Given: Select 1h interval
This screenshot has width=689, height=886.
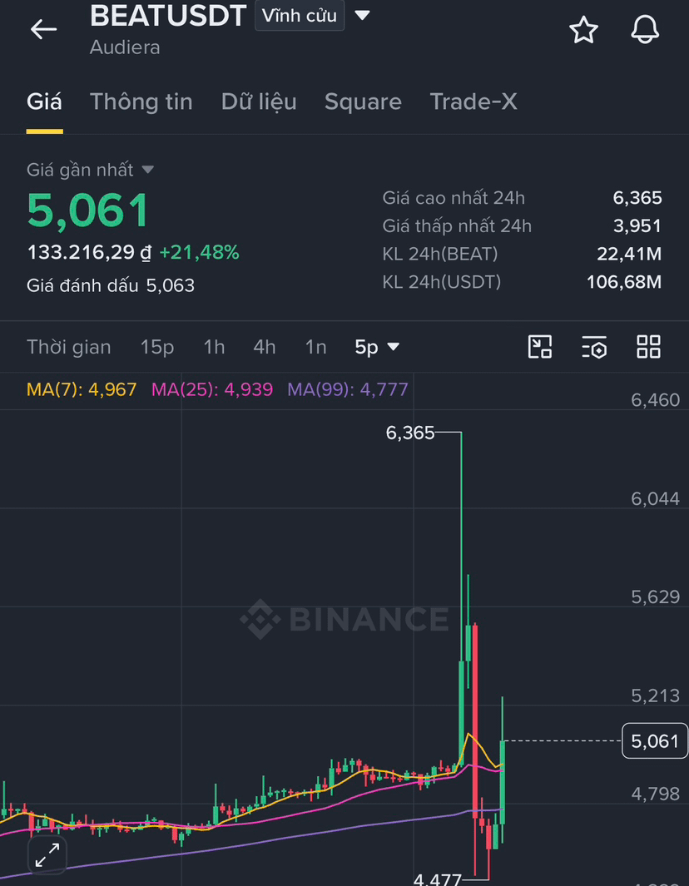Looking at the screenshot, I should tap(214, 347).
